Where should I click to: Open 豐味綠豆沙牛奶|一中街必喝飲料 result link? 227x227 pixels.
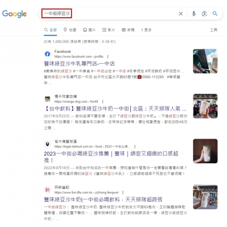[x=103, y=199]
